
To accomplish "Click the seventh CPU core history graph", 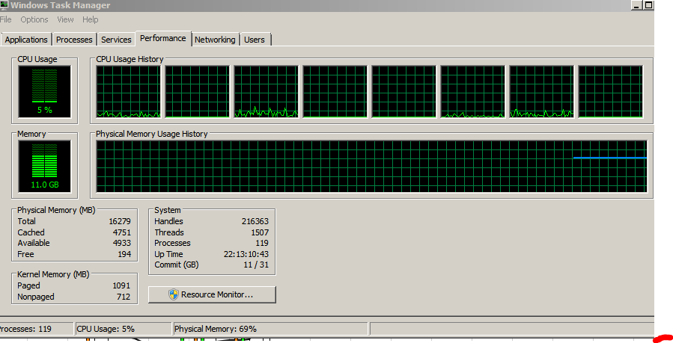I will point(542,92).
